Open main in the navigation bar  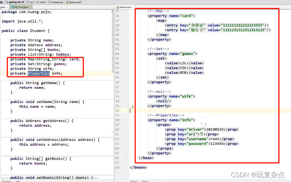point(43,2)
